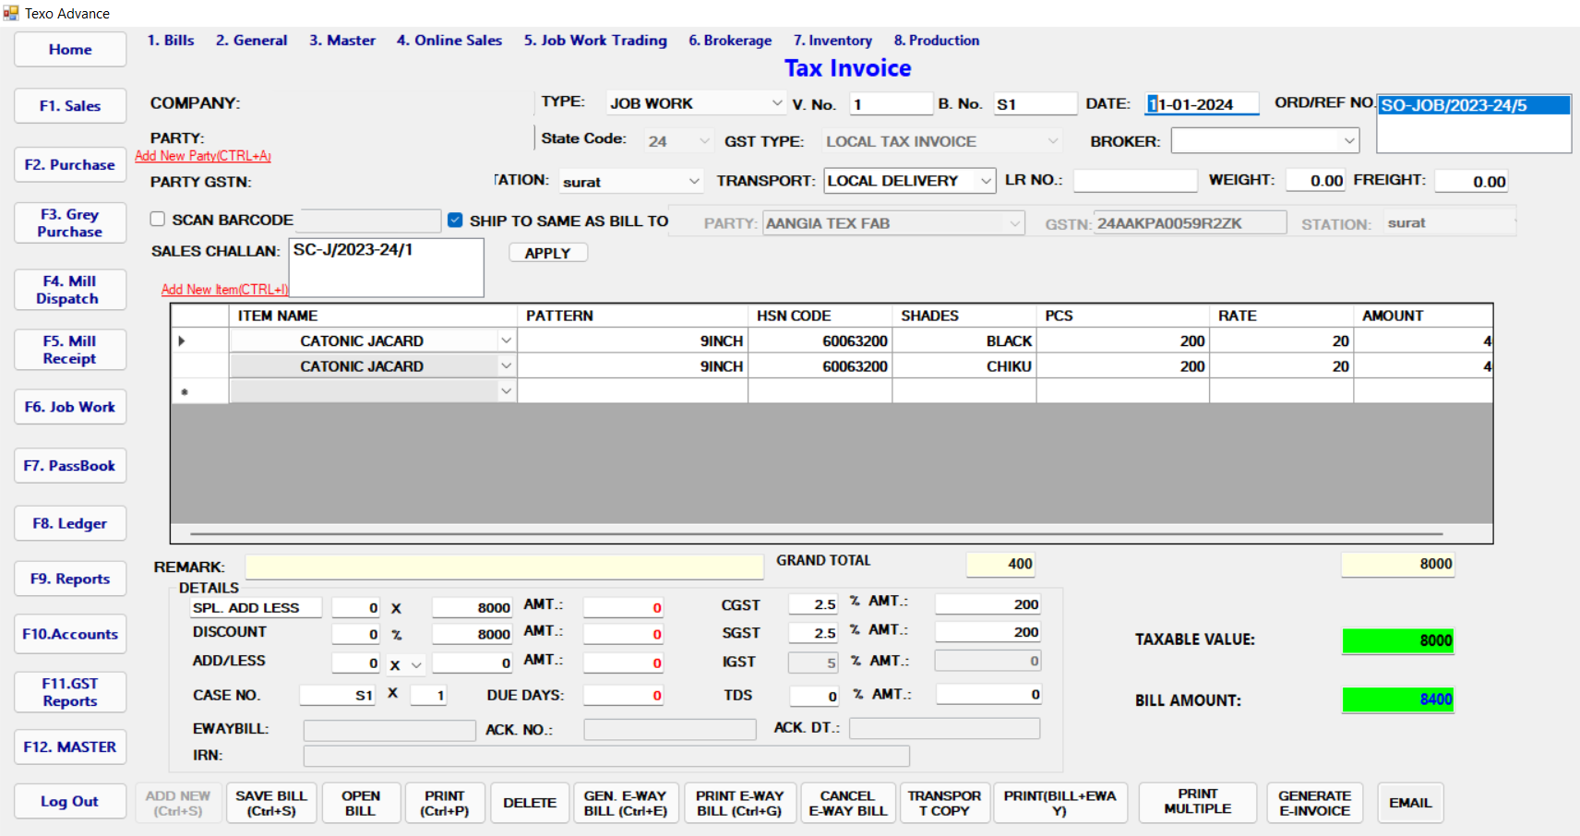Viewport: 1580px width, 836px height.
Task: Open F5. Mill Receipt
Action: [70, 350]
